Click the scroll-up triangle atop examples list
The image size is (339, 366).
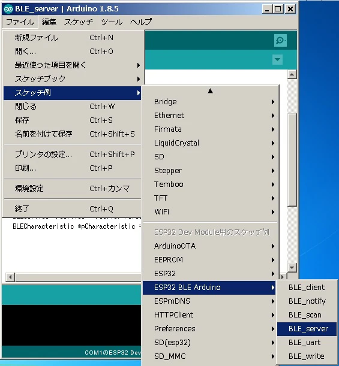coord(210,91)
